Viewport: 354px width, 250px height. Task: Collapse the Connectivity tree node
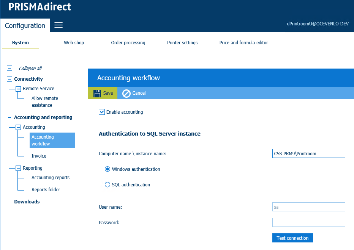click(9, 79)
